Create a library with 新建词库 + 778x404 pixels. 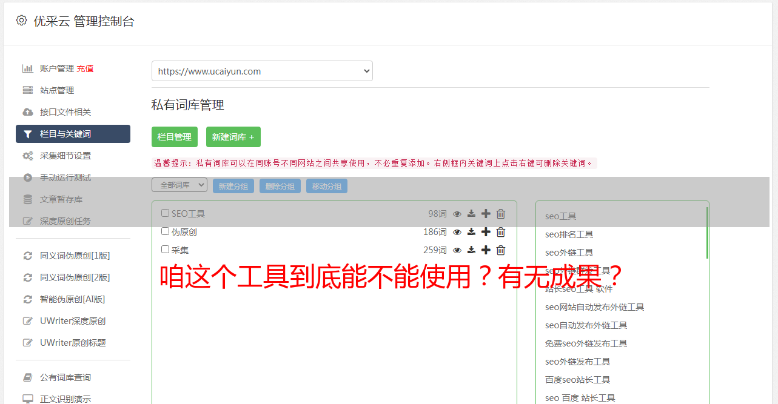233,137
